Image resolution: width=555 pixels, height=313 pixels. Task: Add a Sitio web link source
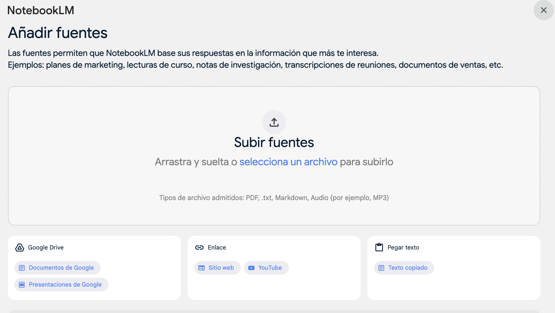(217, 268)
